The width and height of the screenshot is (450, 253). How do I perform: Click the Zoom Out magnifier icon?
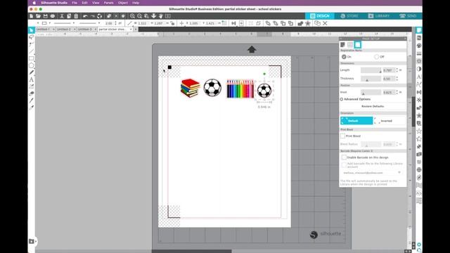[139, 16]
